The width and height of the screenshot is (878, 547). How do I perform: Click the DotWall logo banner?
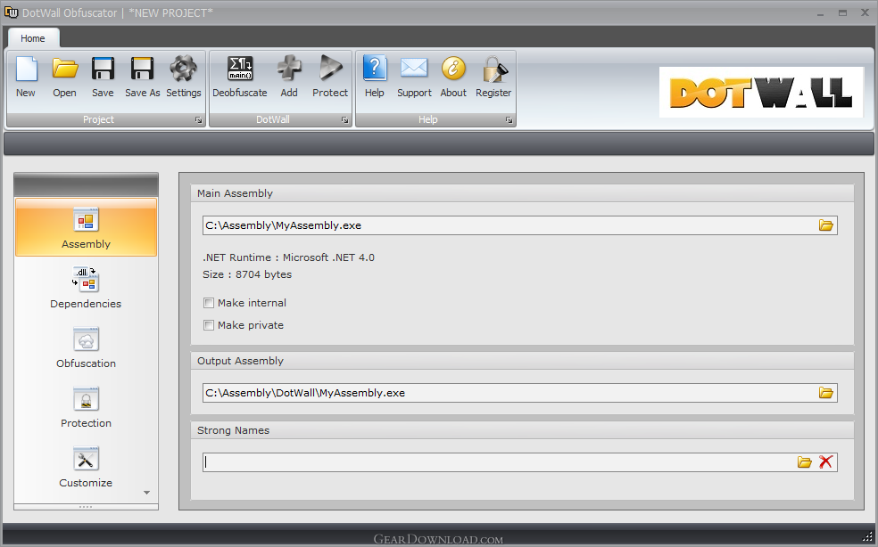pyautogui.click(x=761, y=93)
